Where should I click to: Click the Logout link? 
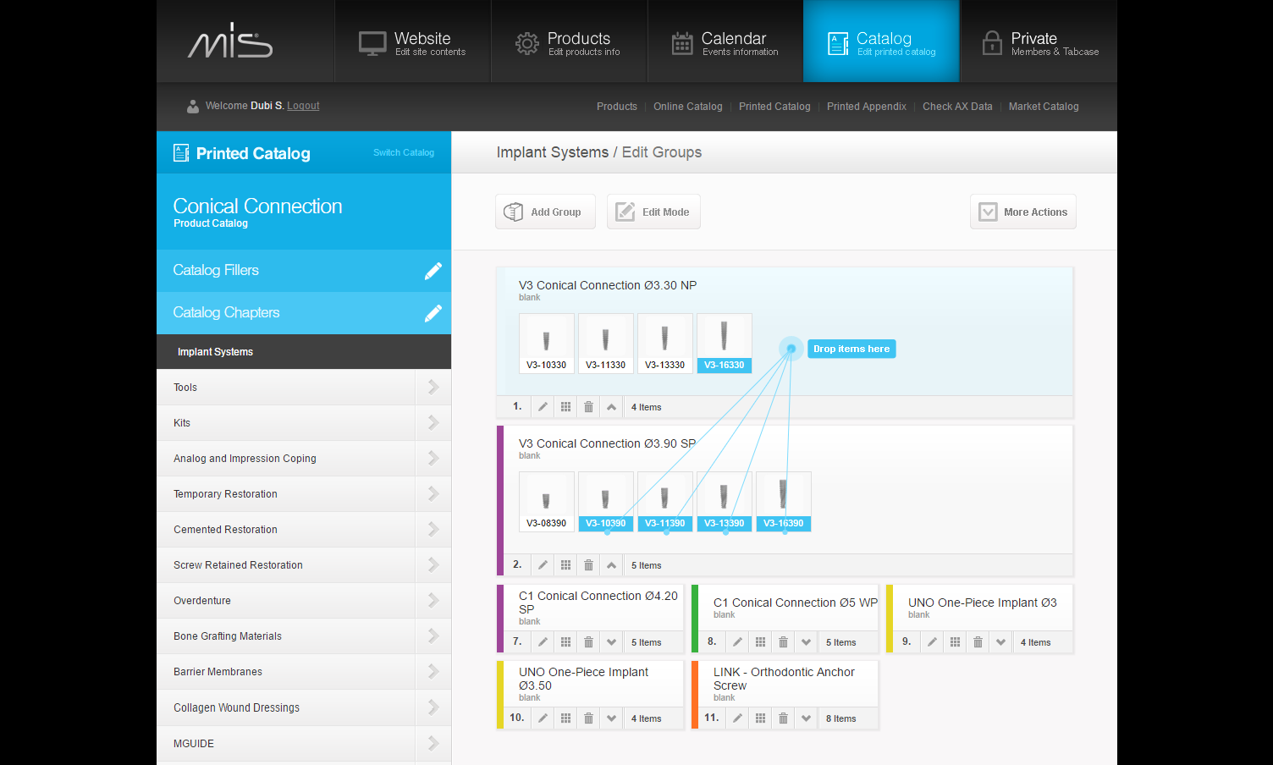click(303, 106)
